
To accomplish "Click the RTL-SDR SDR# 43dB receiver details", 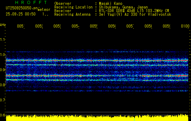I will click(x=134, y=11).
